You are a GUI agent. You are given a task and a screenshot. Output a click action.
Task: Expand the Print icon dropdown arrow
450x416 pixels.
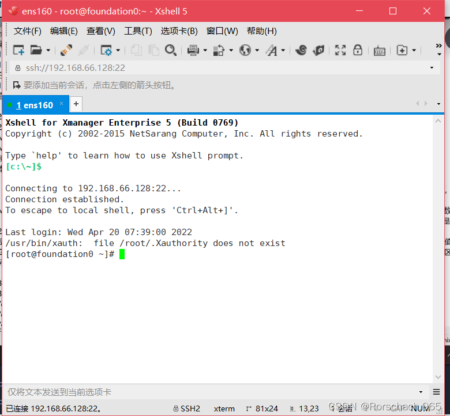[205, 51]
